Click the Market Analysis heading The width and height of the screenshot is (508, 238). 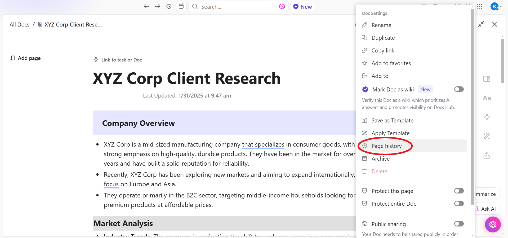click(x=123, y=223)
